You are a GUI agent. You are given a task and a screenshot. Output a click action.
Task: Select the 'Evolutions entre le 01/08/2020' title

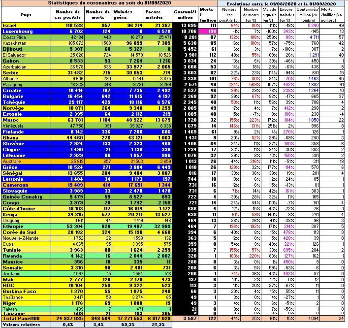(x=281, y=4)
